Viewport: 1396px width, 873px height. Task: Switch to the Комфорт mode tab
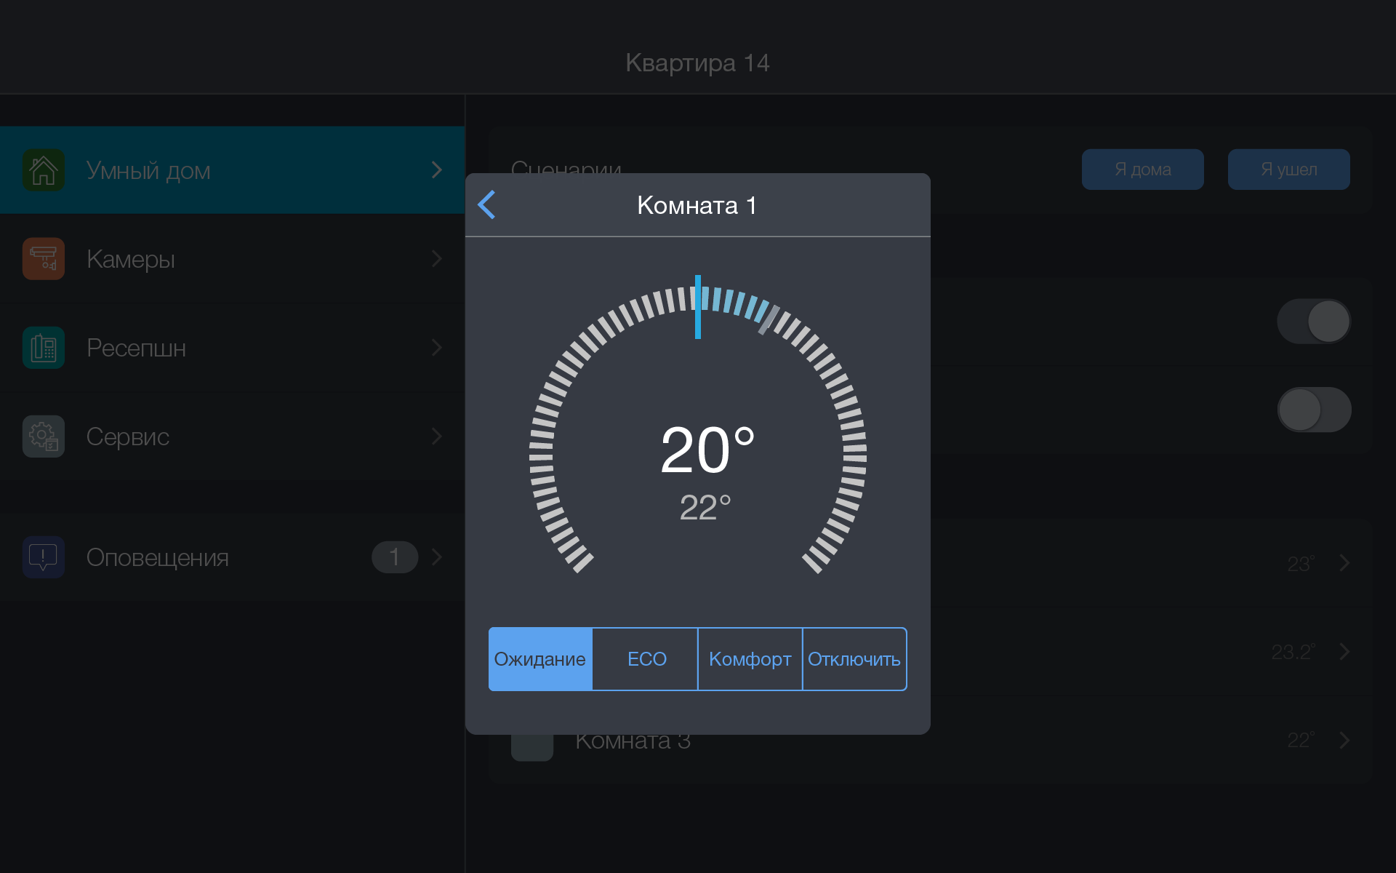pyautogui.click(x=750, y=659)
